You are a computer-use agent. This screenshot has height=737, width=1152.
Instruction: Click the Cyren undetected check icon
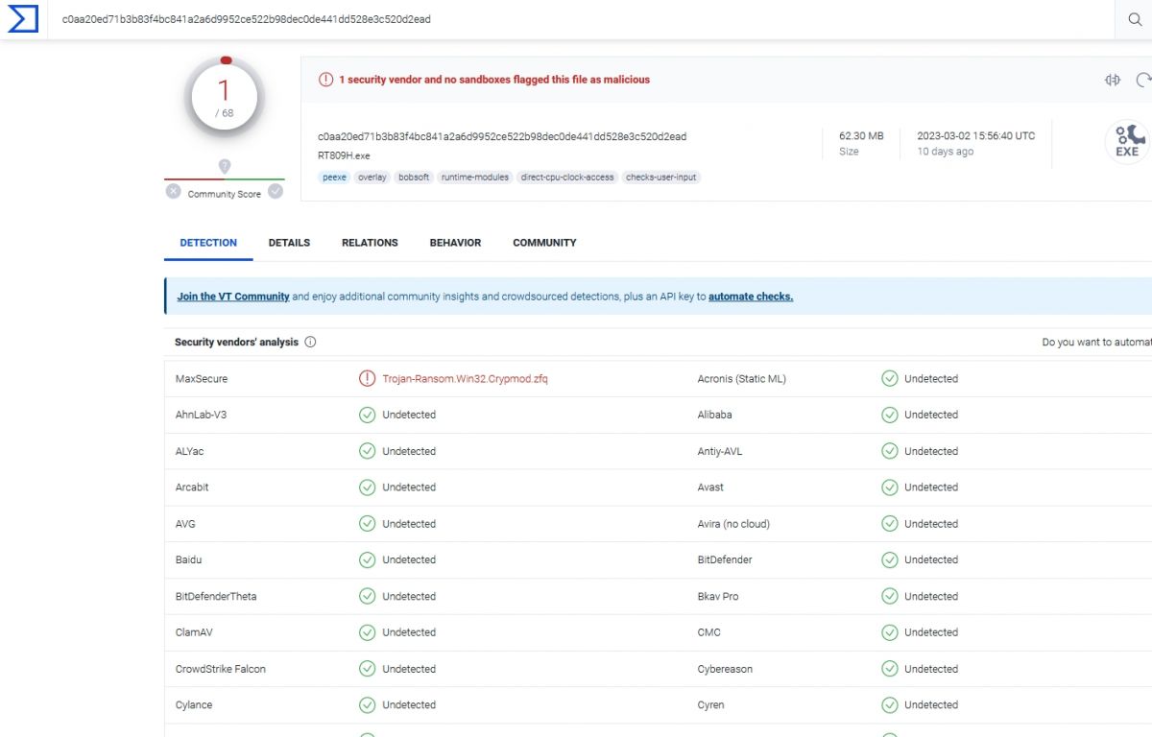890,704
